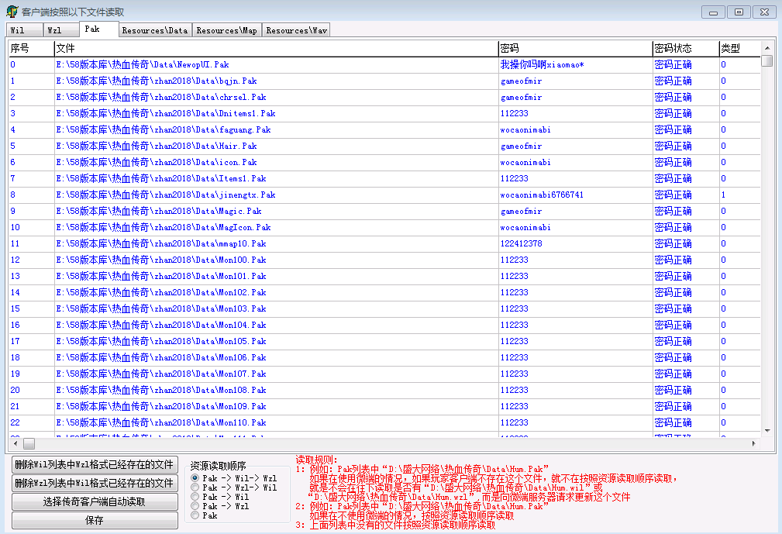
Task: Click the 保存 button
Action: [95, 521]
